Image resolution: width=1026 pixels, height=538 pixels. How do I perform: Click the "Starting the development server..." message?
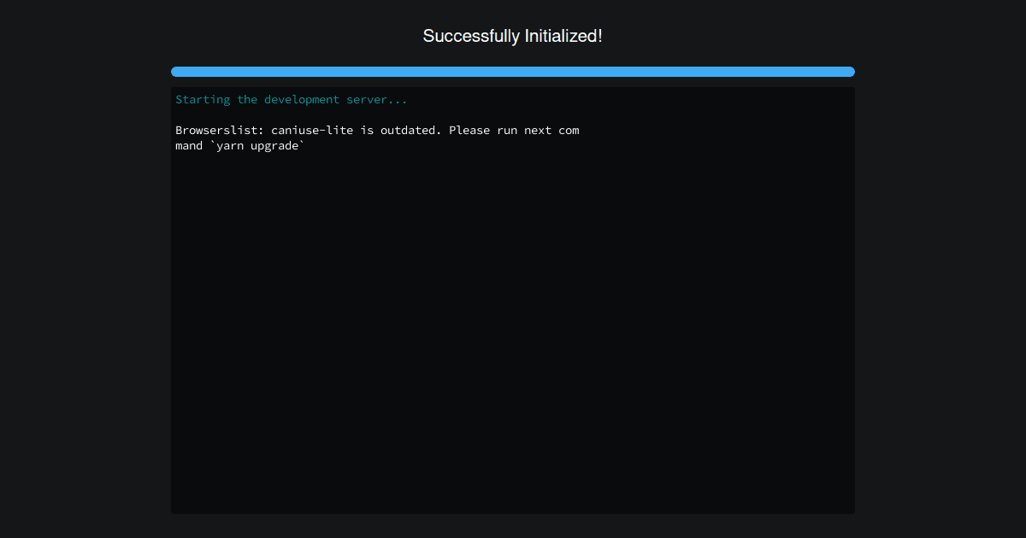coord(291,99)
